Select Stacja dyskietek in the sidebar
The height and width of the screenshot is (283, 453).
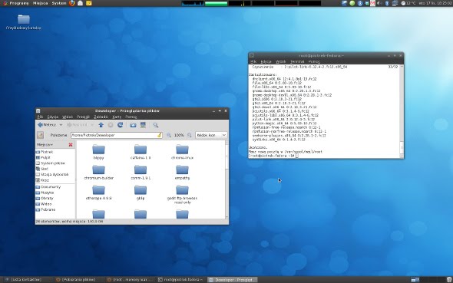pos(55,175)
